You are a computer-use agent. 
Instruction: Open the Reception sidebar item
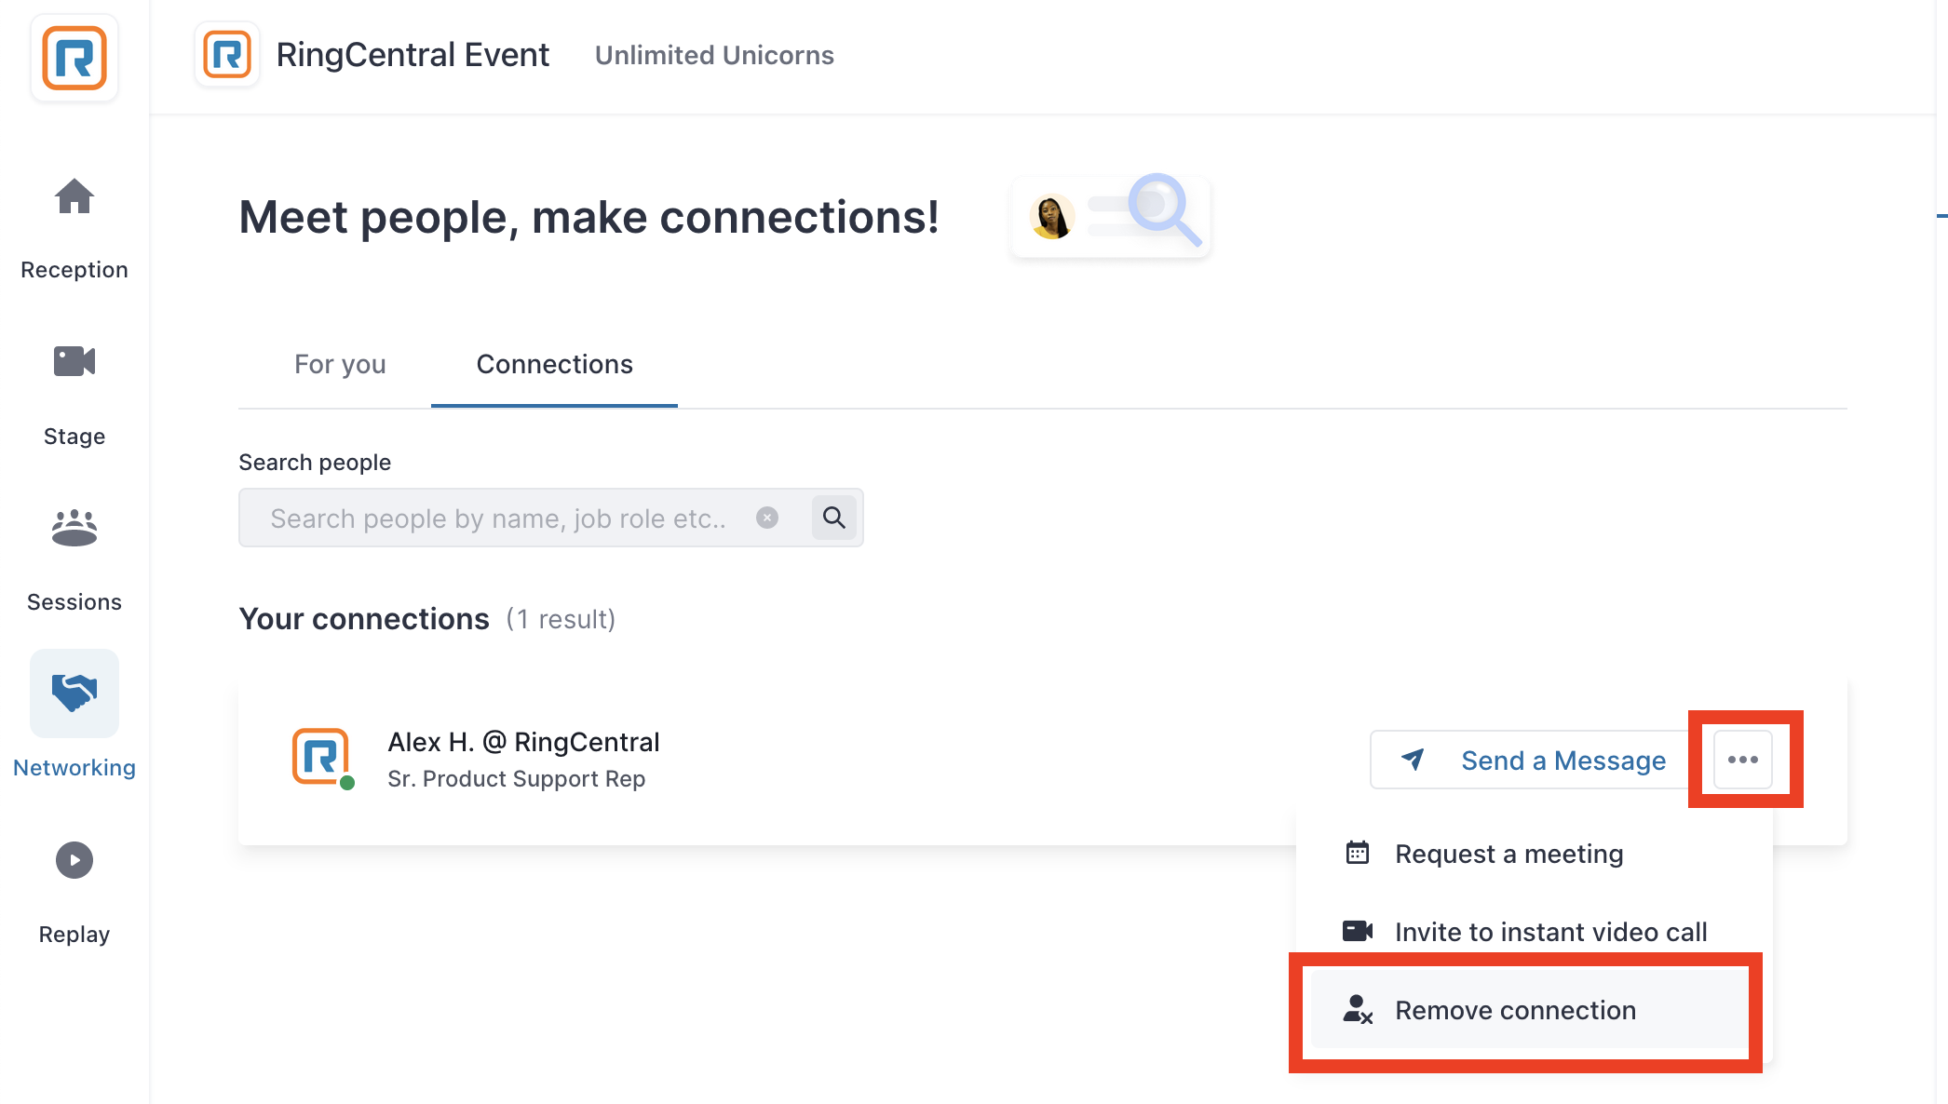pyautogui.click(x=74, y=227)
